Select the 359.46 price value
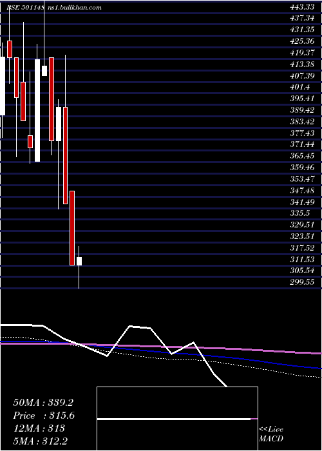 (x=302, y=168)
